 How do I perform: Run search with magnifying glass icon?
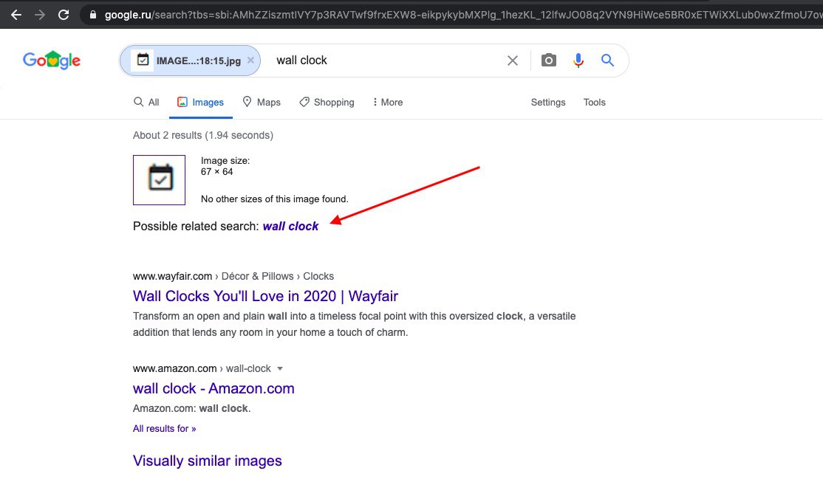click(x=608, y=61)
